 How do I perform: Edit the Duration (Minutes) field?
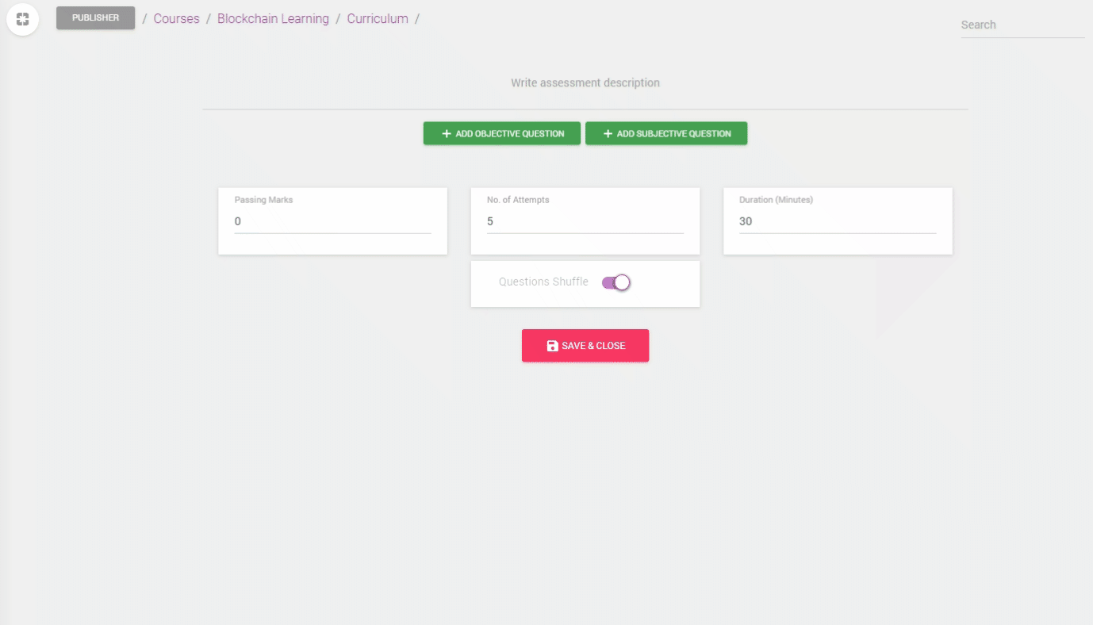pyautogui.click(x=838, y=222)
